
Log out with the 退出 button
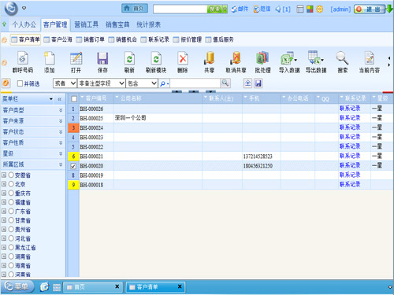(x=370, y=9)
